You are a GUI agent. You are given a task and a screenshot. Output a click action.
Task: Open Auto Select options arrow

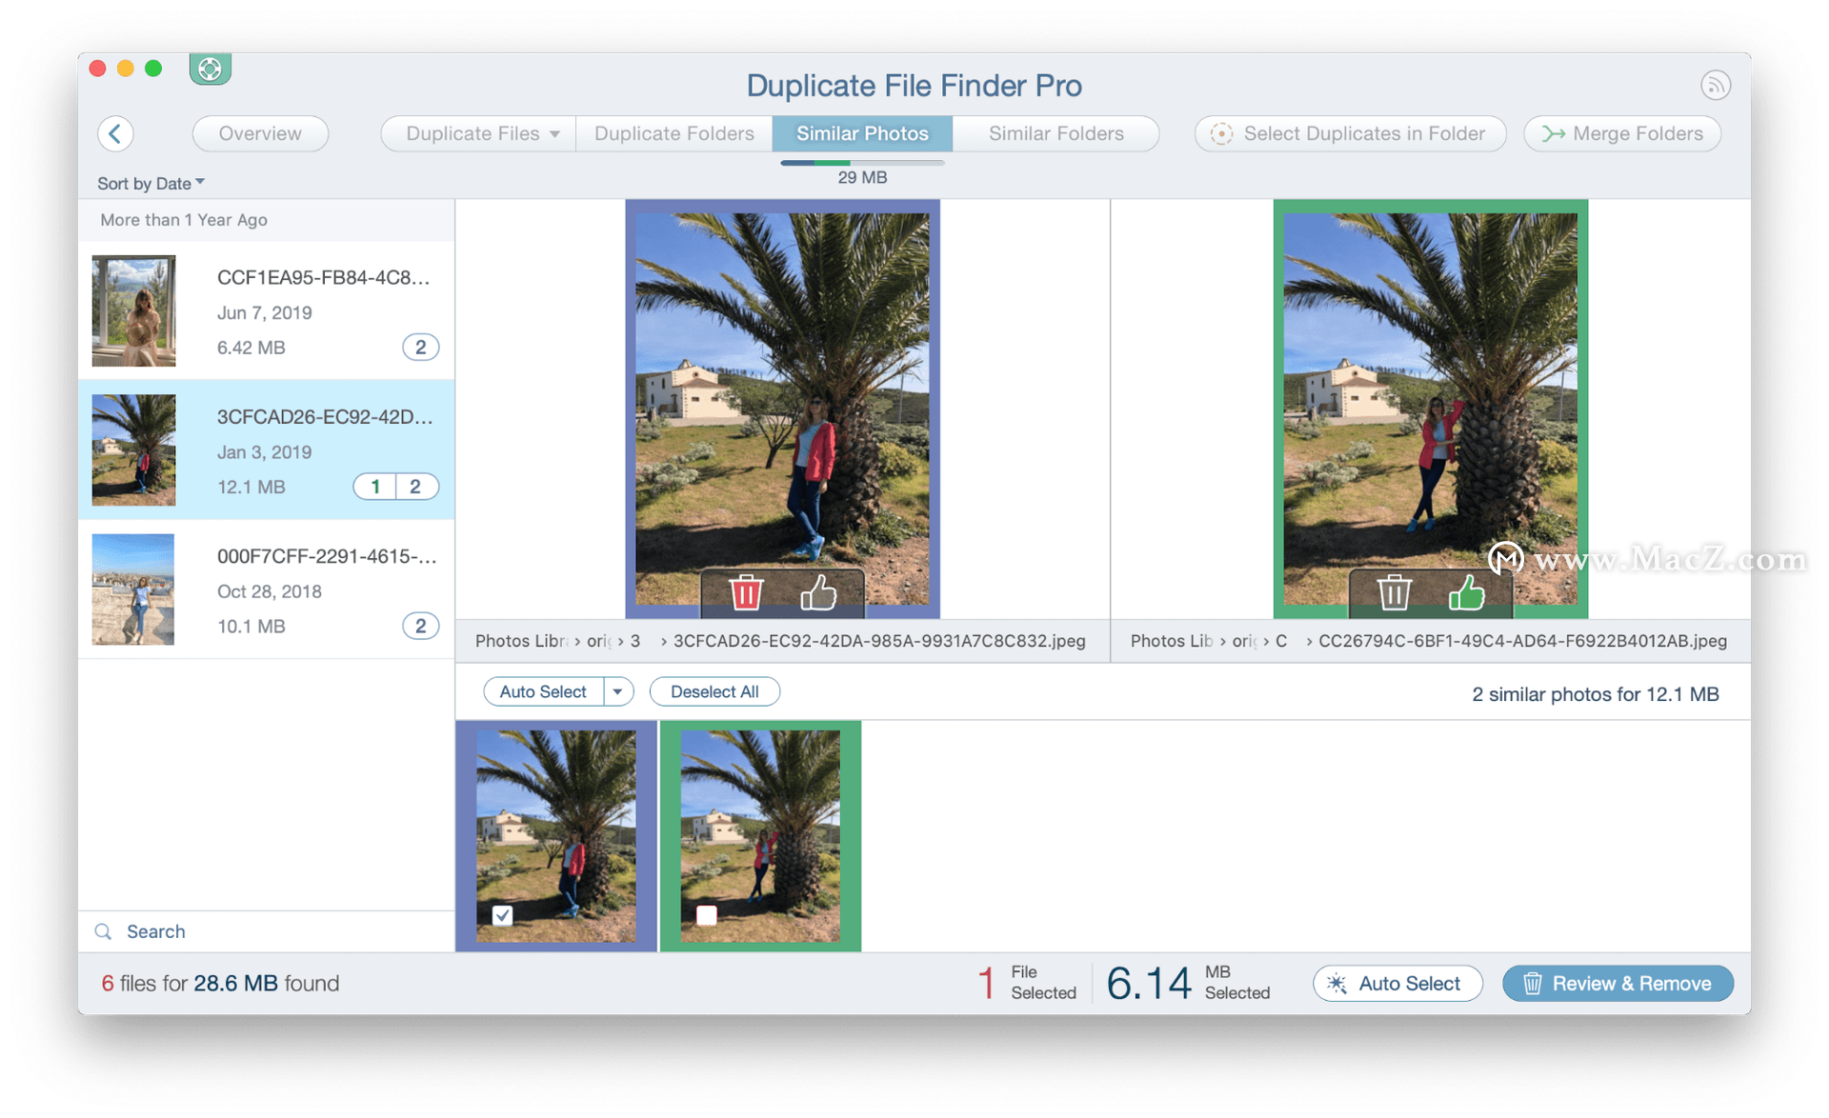tap(618, 691)
